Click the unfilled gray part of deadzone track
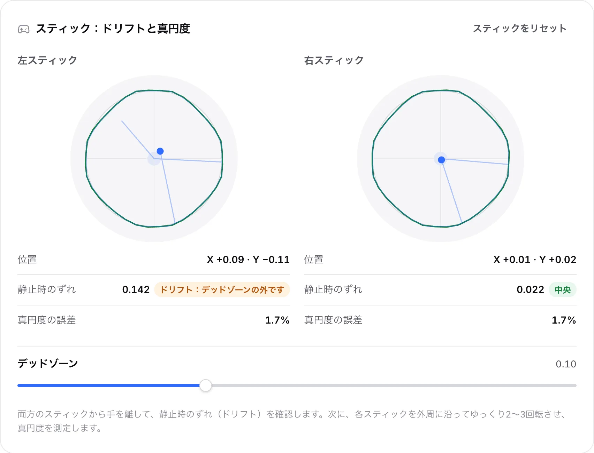This screenshot has height=453, width=594. (394, 386)
